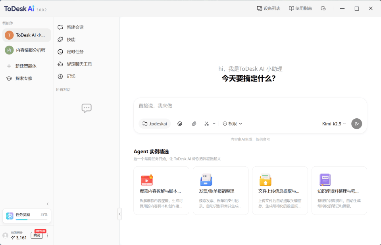Collapse the conversation panel via edge handle
The width and height of the screenshot is (381, 245).
(119, 214)
